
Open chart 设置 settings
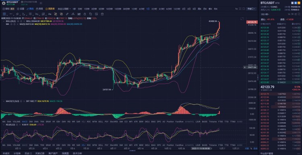coord(21,9)
